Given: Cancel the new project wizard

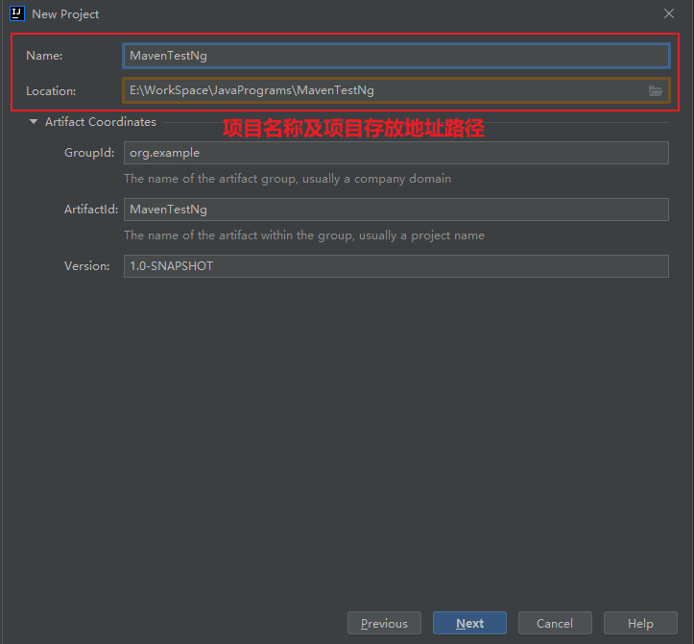Looking at the screenshot, I should click(555, 623).
